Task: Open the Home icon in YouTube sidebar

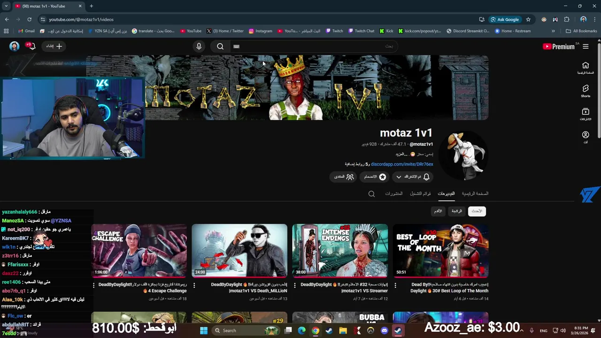Action: (x=586, y=68)
